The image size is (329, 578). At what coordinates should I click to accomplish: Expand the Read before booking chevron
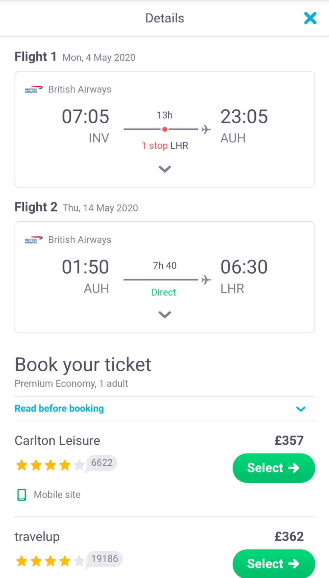click(x=301, y=409)
